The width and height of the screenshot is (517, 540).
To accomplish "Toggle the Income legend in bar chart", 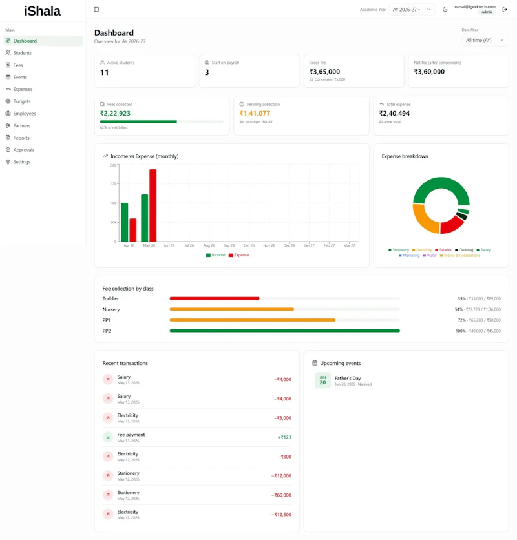I will click(215, 255).
